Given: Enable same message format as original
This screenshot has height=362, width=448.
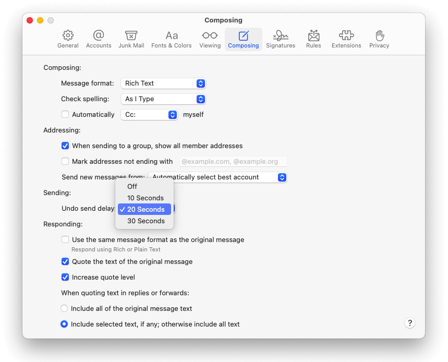Looking at the screenshot, I should coord(65,239).
